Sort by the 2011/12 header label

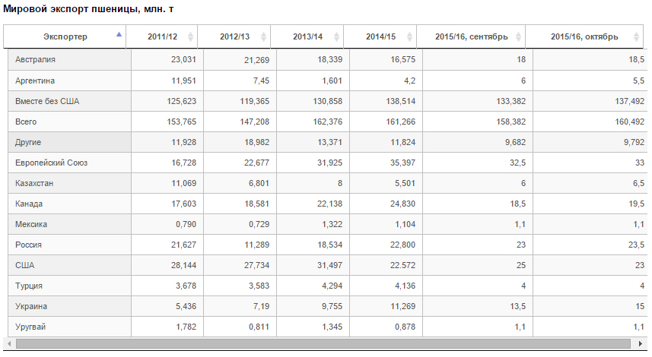coord(163,36)
